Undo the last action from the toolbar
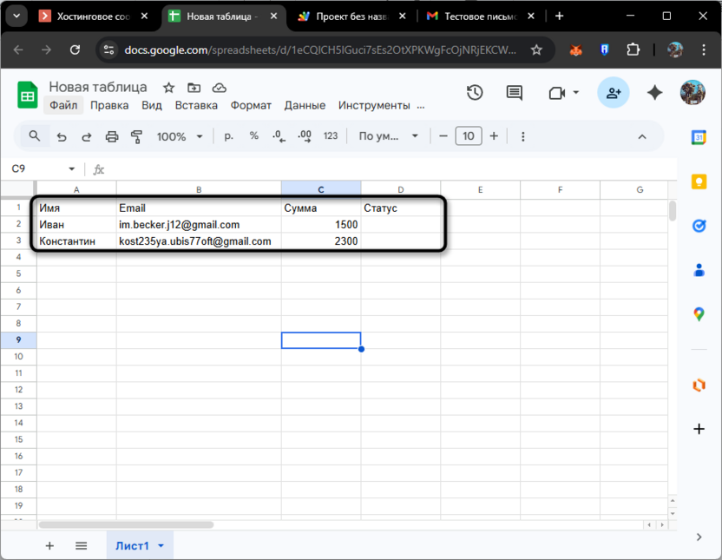 60,136
